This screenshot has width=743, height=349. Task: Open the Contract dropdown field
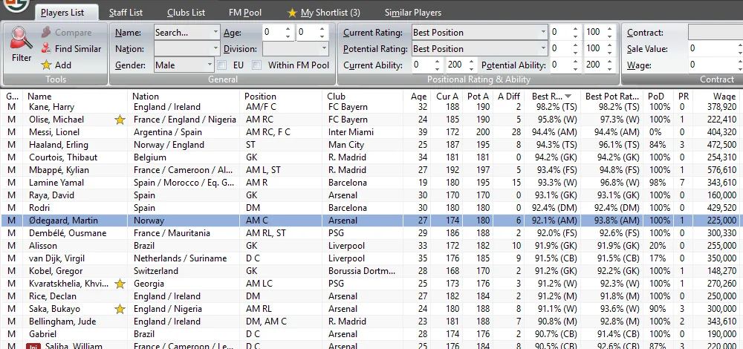click(716, 33)
